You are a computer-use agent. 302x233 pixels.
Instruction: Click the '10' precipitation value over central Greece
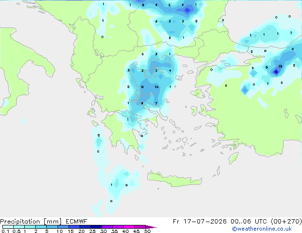pos(156,87)
